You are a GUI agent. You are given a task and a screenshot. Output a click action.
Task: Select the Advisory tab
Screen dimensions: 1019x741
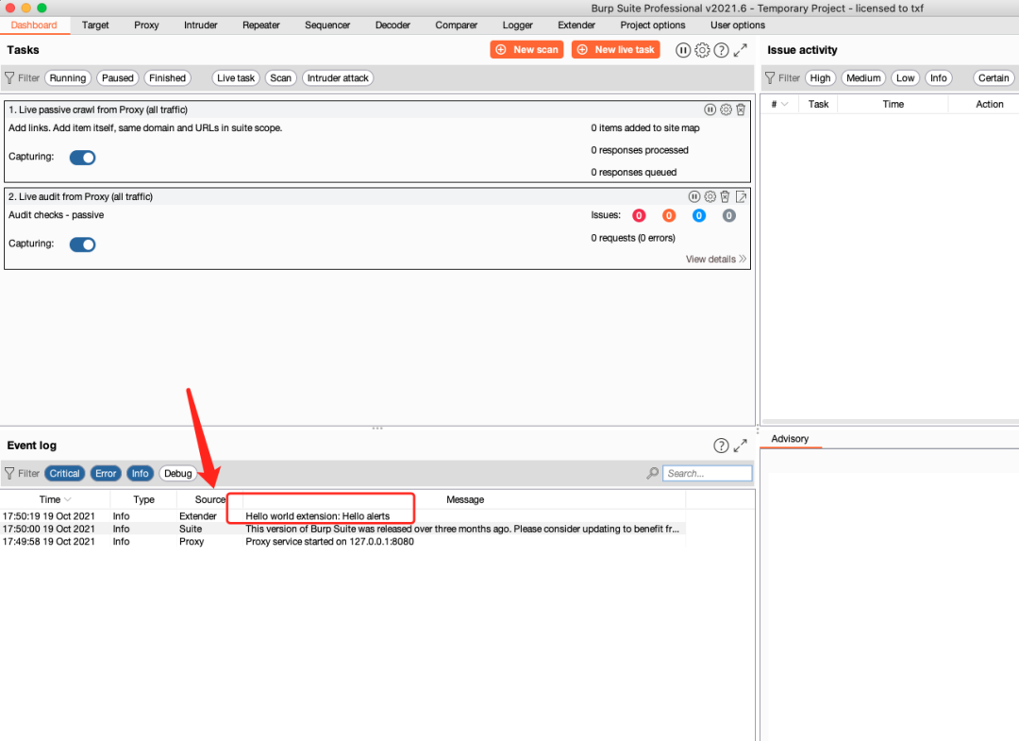click(x=791, y=439)
